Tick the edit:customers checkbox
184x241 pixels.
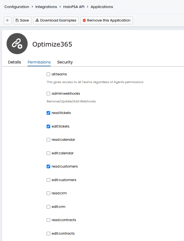(48, 180)
